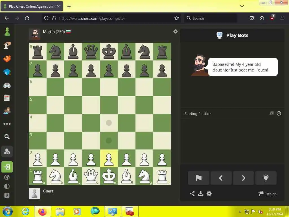
Task: Share the game using share icon
Action: 192,194
